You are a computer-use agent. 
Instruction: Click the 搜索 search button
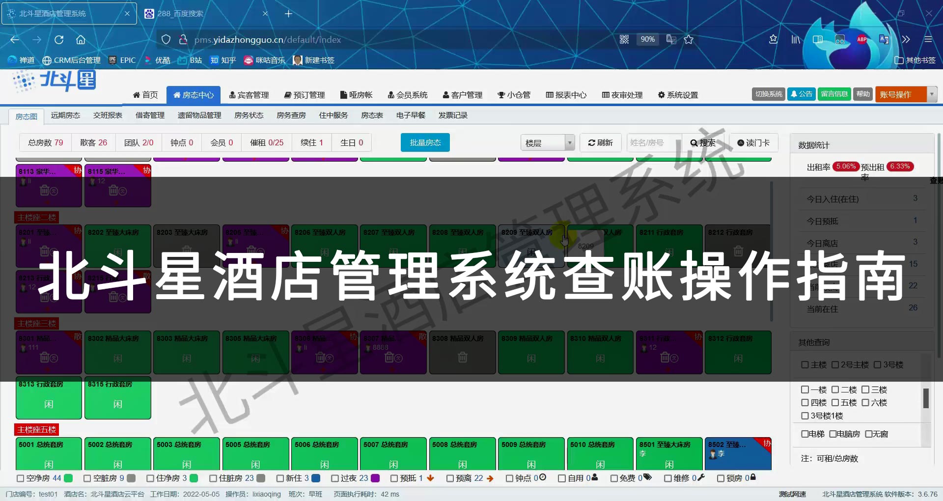pyautogui.click(x=703, y=142)
